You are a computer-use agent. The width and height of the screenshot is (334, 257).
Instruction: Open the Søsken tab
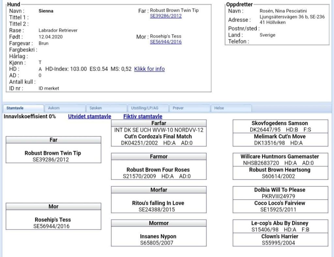click(96, 108)
